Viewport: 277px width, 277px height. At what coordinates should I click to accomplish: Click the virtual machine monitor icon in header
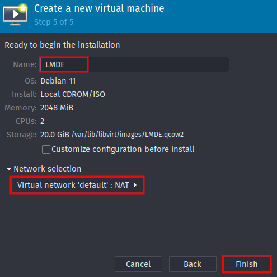coord(15,15)
